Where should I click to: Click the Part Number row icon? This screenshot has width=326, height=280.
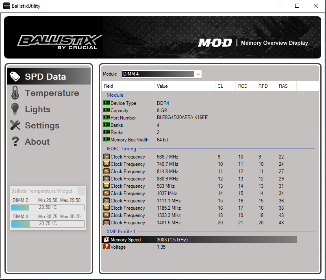pyautogui.click(x=106, y=117)
